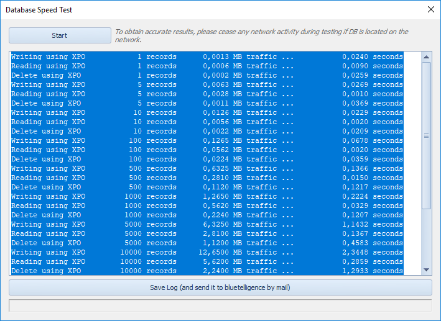This screenshot has height=321, width=441.
Task: Click the scrollbar up arrow
Action: coord(426,57)
